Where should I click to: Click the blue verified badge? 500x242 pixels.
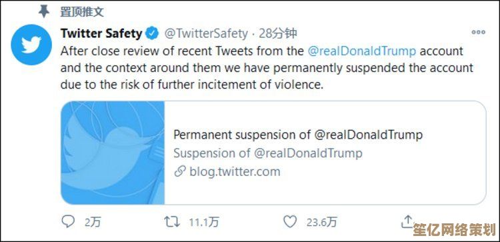[152, 33]
